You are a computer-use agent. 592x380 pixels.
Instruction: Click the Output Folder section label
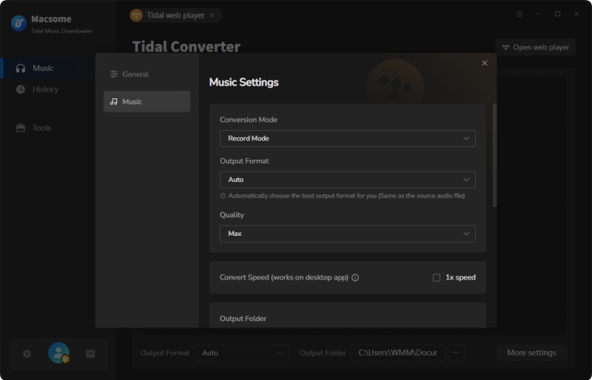coord(243,319)
